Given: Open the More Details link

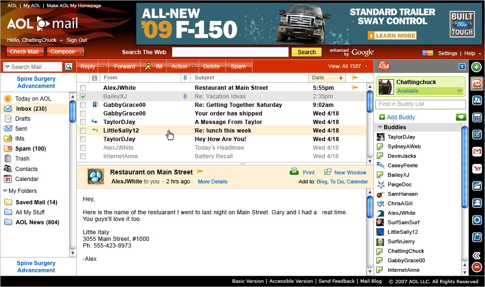Looking at the screenshot, I should click(x=212, y=182).
